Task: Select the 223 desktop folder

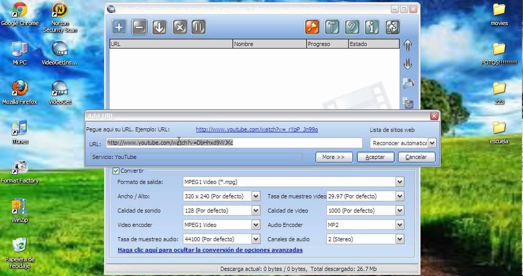Action: 499,93
